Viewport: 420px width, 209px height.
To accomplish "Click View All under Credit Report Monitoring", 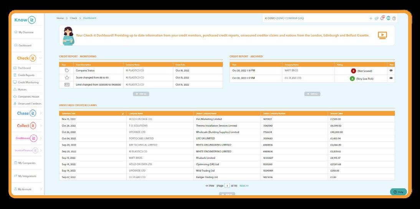I will pos(141,94).
